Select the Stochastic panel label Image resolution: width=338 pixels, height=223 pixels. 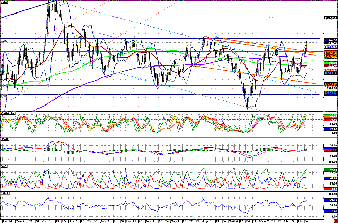(7, 113)
